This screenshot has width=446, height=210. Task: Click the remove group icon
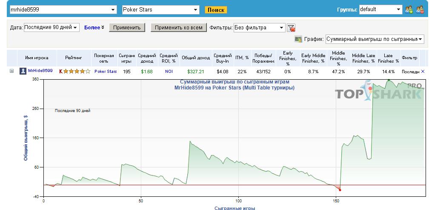420,10
